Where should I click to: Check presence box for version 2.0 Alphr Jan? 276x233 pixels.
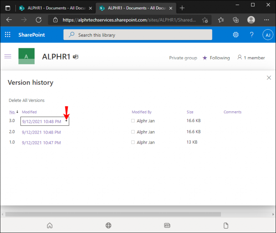(133, 132)
